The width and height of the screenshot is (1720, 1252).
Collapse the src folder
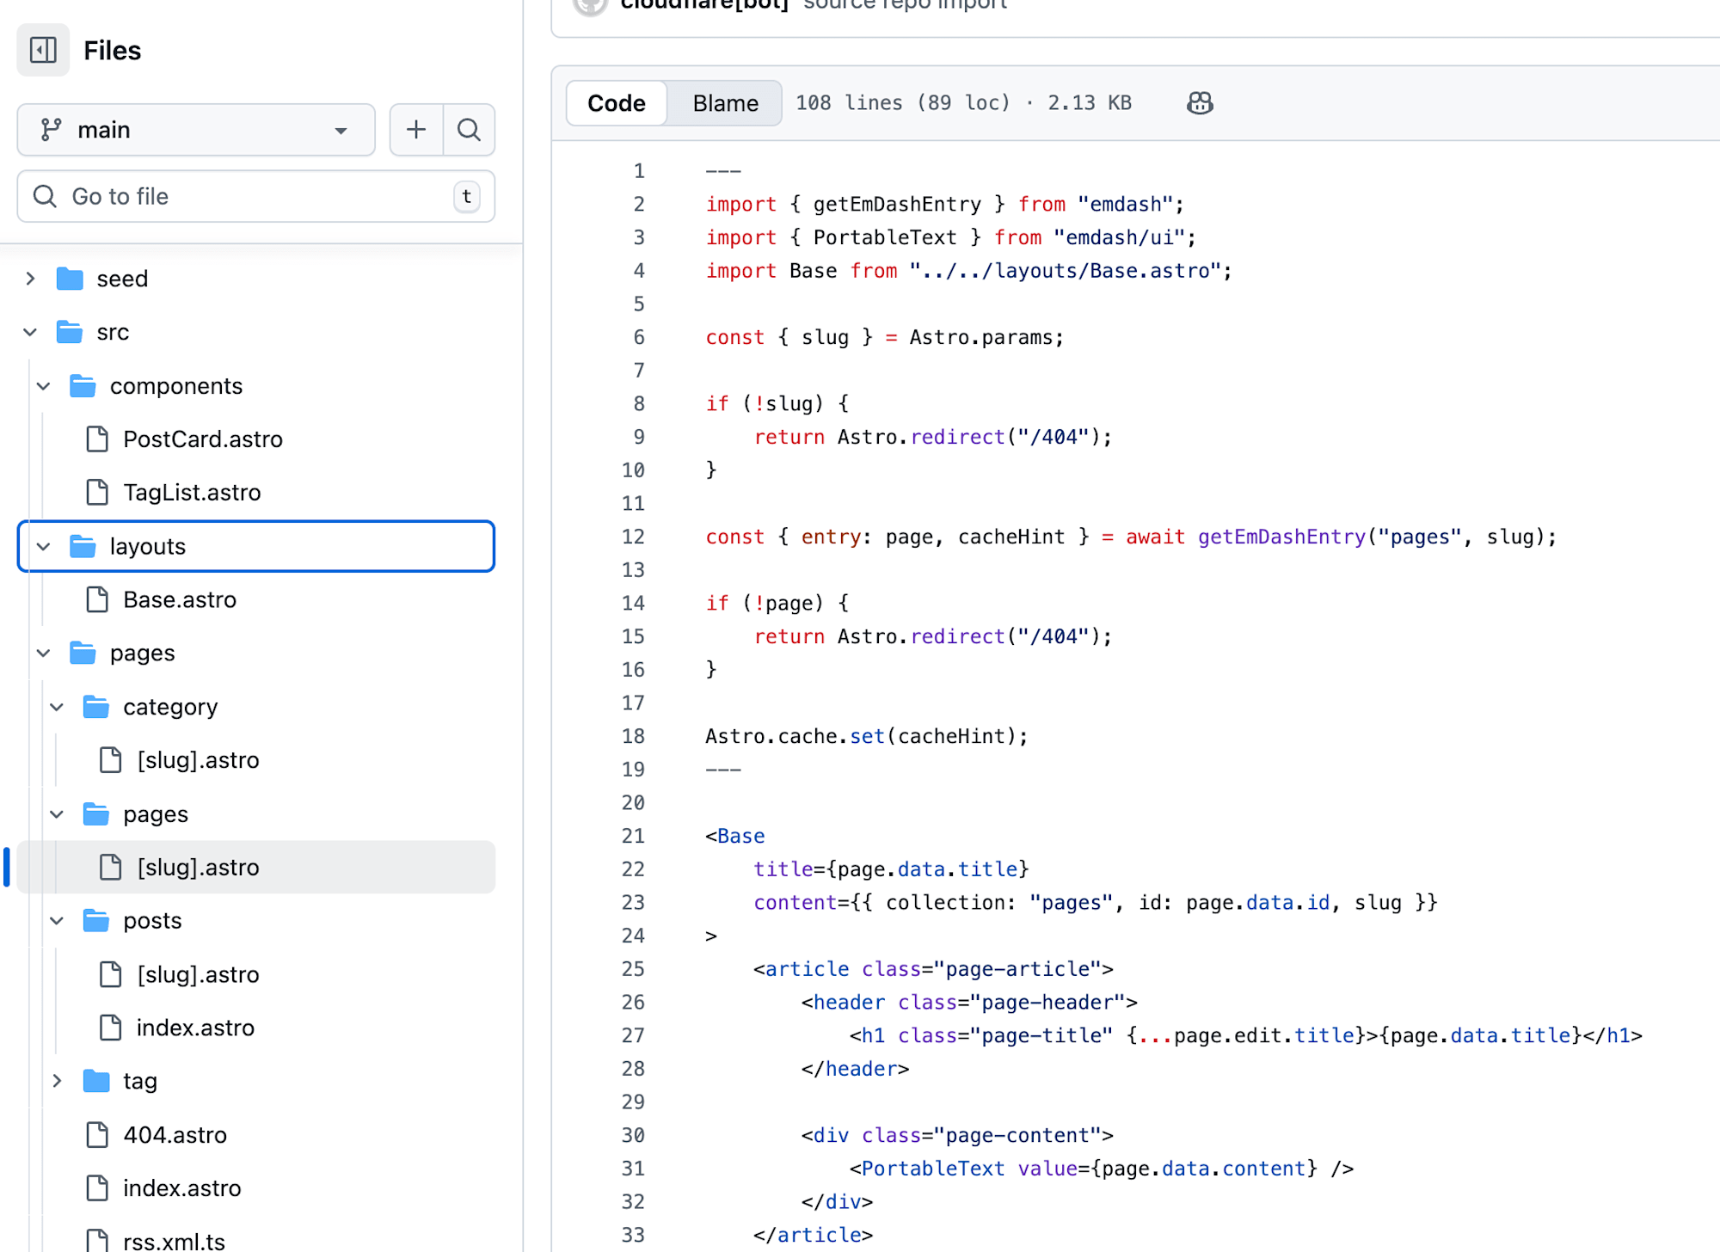(30, 332)
